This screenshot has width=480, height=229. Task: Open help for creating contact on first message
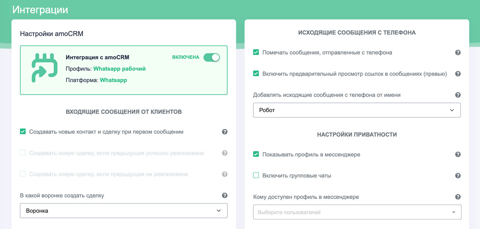point(224,132)
